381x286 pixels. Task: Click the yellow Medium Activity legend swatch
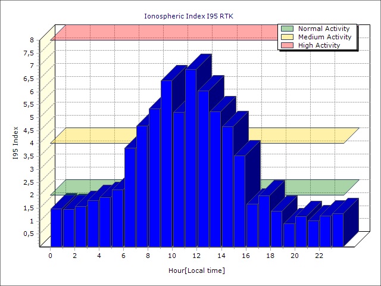[288, 37]
